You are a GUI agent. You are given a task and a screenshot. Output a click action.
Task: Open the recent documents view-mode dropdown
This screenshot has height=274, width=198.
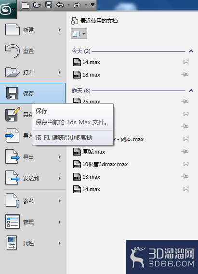click(79, 34)
